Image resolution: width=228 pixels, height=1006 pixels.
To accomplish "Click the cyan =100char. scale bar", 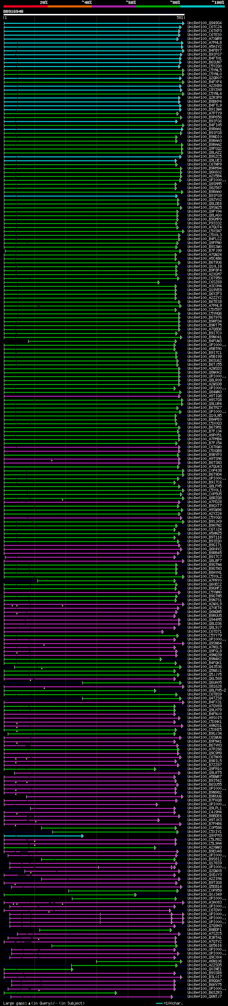I will click(159, 1003).
